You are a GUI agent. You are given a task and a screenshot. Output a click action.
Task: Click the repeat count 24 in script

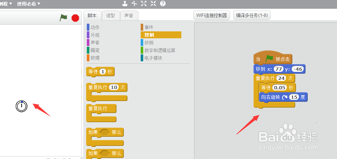[281, 78]
